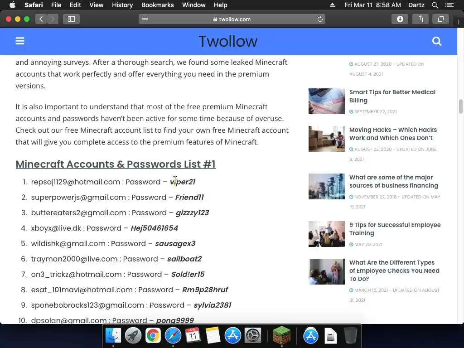Viewport: 464px width, 348px height.
Task: Open Notification Center list icon
Action: (449, 5)
